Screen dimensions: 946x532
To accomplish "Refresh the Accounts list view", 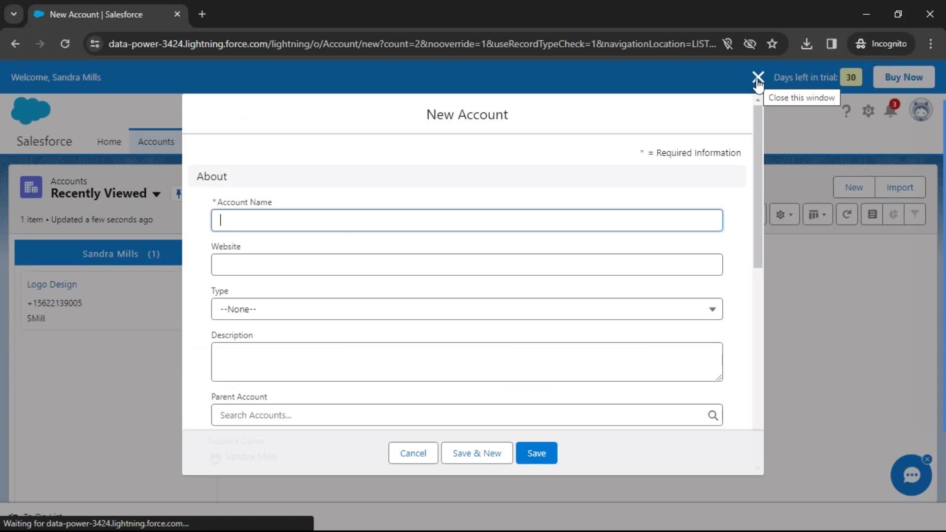I will pos(847,215).
